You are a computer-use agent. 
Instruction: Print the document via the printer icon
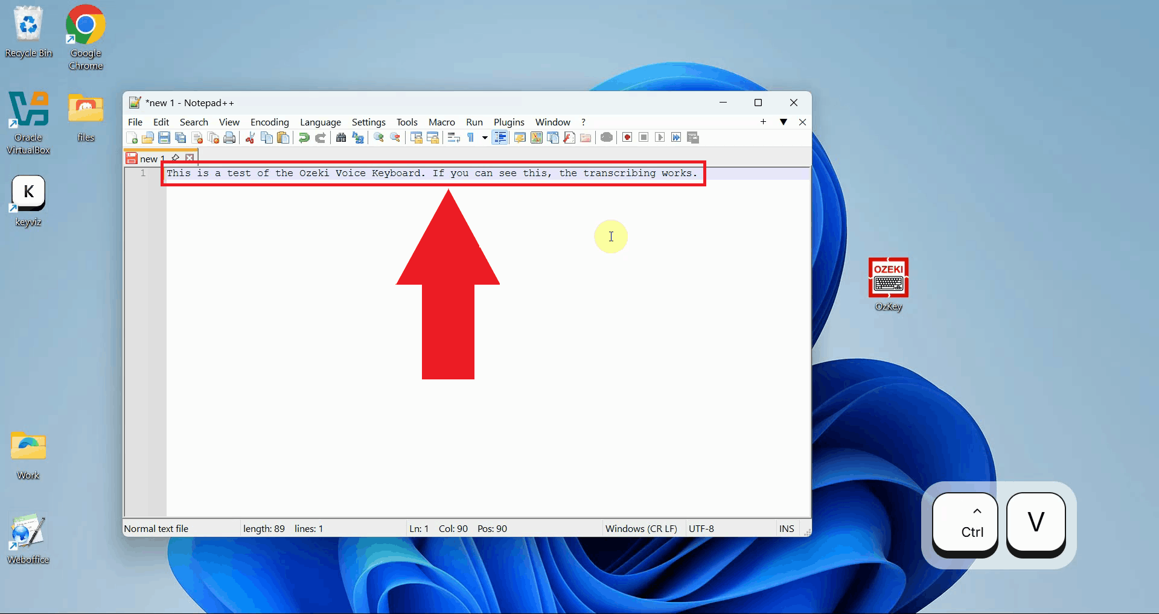pyautogui.click(x=229, y=138)
